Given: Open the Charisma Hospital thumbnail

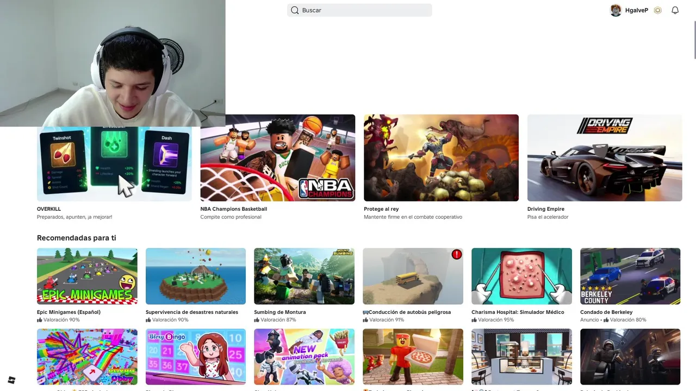Looking at the screenshot, I should (x=521, y=276).
